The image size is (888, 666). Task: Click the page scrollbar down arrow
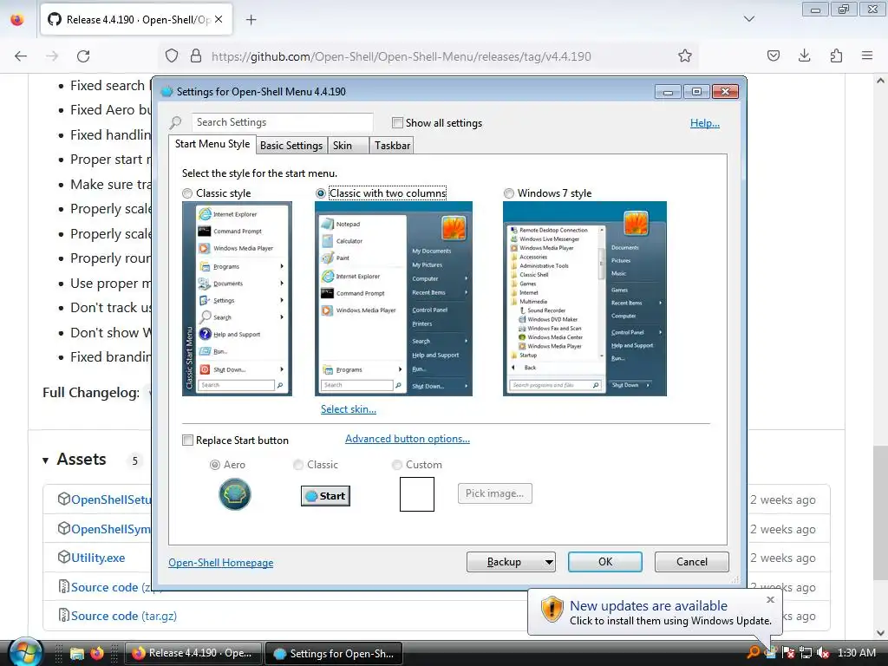pos(880,632)
